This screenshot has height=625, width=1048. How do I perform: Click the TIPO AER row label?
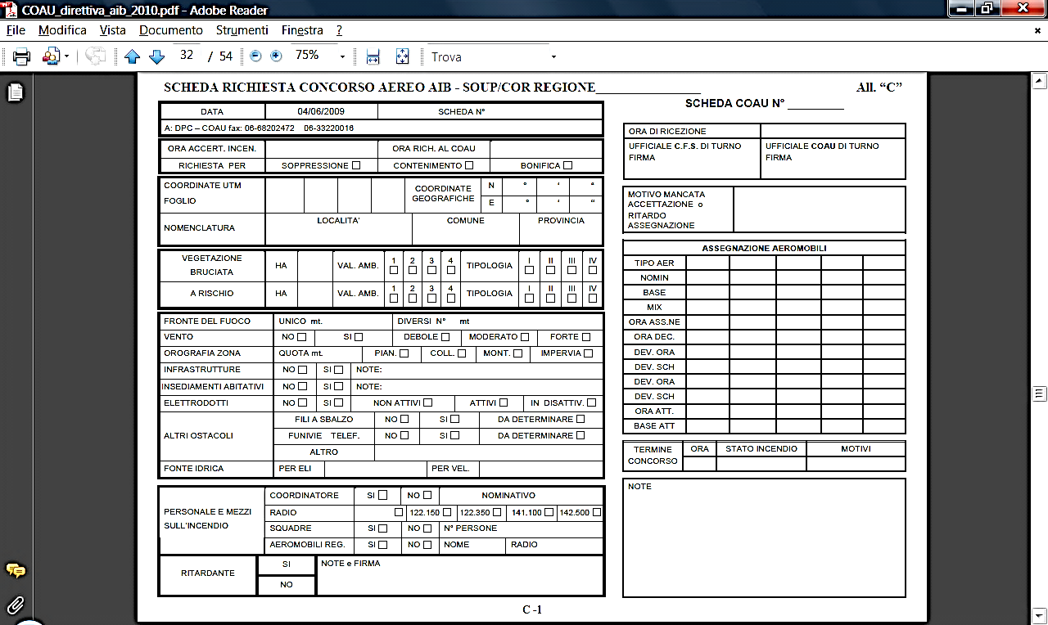click(654, 263)
